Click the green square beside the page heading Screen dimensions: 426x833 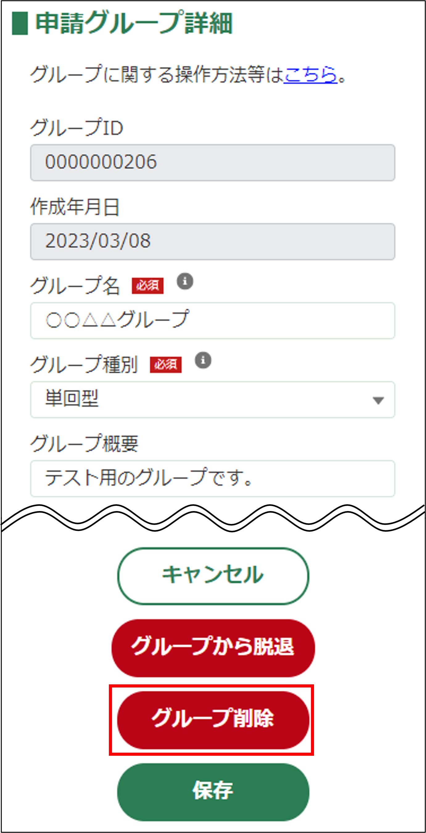[20, 23]
